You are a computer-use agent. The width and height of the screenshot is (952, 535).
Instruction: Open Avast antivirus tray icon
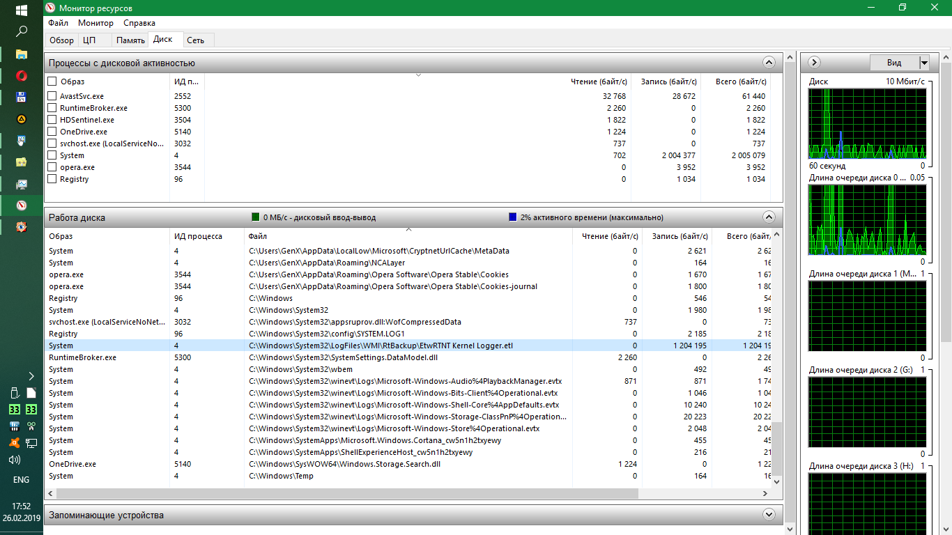pyautogui.click(x=14, y=443)
